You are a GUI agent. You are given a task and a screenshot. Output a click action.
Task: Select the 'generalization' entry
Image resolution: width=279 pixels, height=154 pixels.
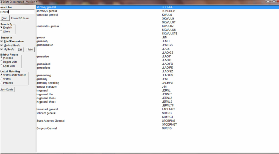45,45
